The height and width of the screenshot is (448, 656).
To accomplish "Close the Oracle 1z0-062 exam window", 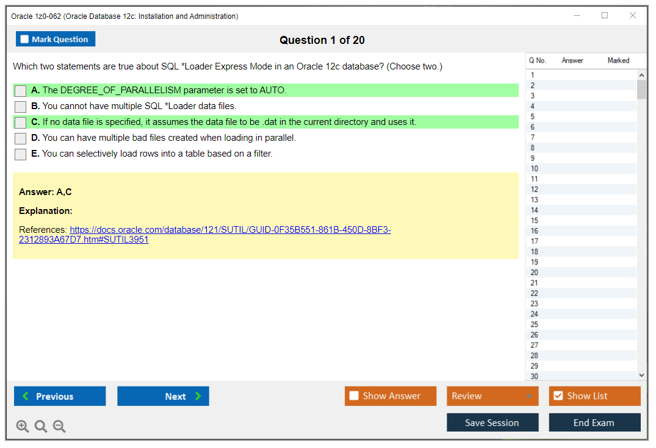I will [x=633, y=16].
